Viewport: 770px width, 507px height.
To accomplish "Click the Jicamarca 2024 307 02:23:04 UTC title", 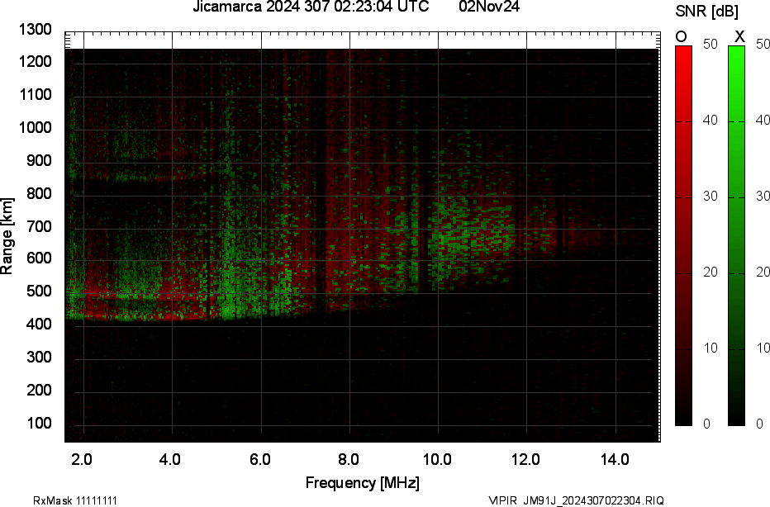I will [311, 7].
